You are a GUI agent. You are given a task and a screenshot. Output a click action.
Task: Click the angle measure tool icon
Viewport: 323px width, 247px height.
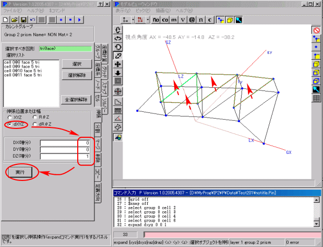click(118, 119)
